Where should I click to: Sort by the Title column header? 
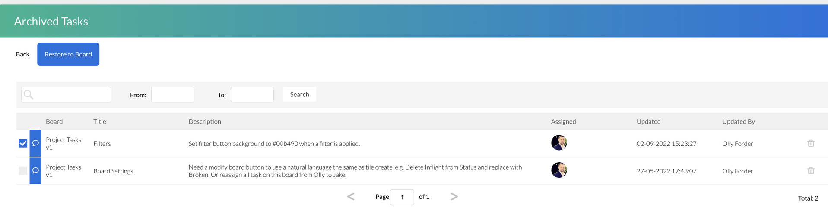click(x=100, y=122)
